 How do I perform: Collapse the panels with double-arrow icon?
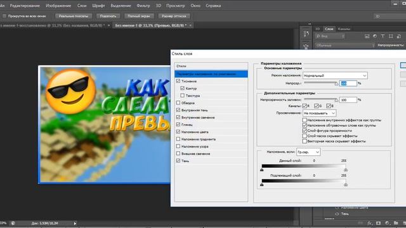(x=310, y=24)
